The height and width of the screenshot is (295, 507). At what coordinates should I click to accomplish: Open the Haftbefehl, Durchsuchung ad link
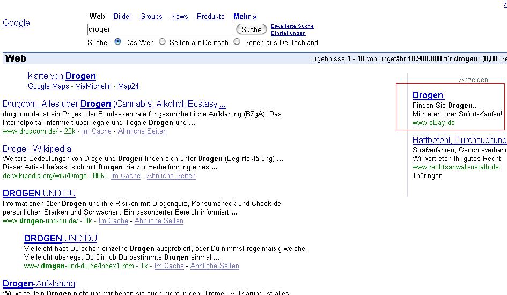coord(460,140)
